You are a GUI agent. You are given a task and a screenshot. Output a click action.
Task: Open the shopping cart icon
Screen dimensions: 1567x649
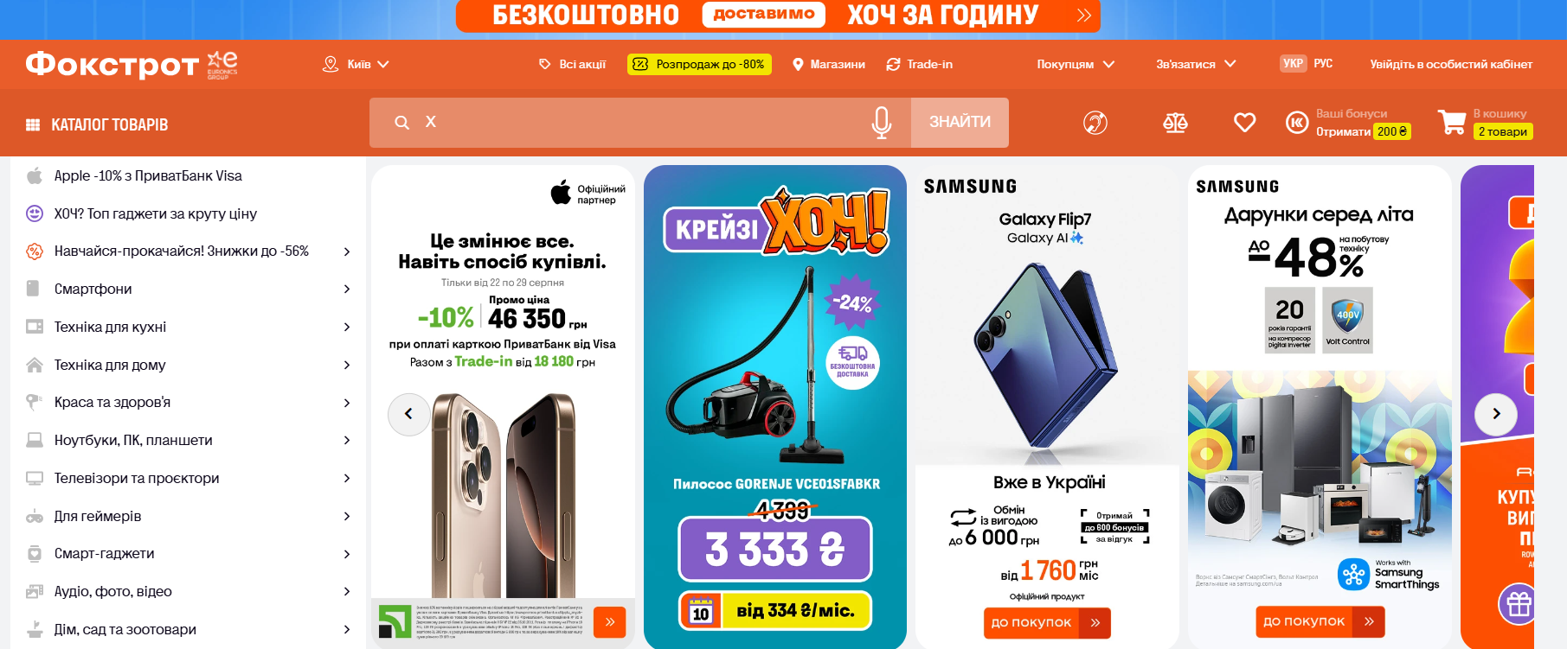coord(1452,122)
